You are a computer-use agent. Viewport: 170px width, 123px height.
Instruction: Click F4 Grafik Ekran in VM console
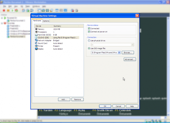(x=103, y=110)
